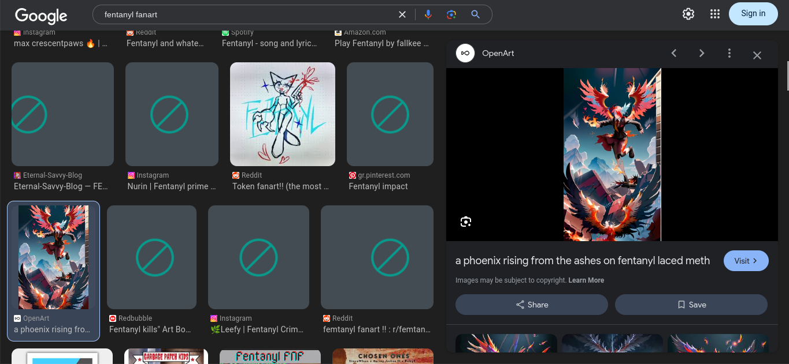Screen dimensions: 789x364
Task: Save the image with Save button
Action: coord(691,305)
